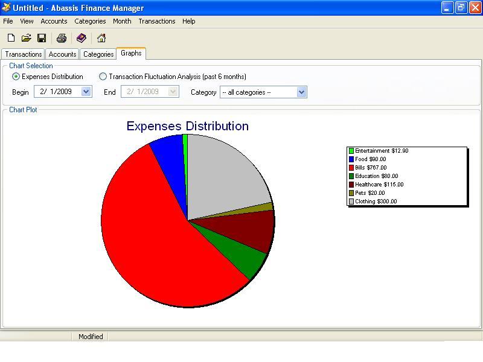
Task: Open the Category combo box
Action: coord(301,92)
